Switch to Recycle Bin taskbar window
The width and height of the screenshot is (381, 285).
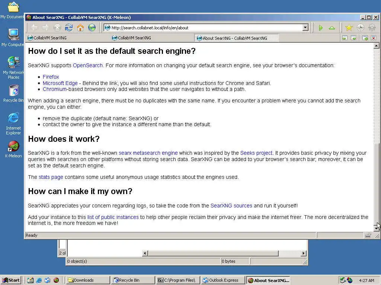click(x=133, y=280)
